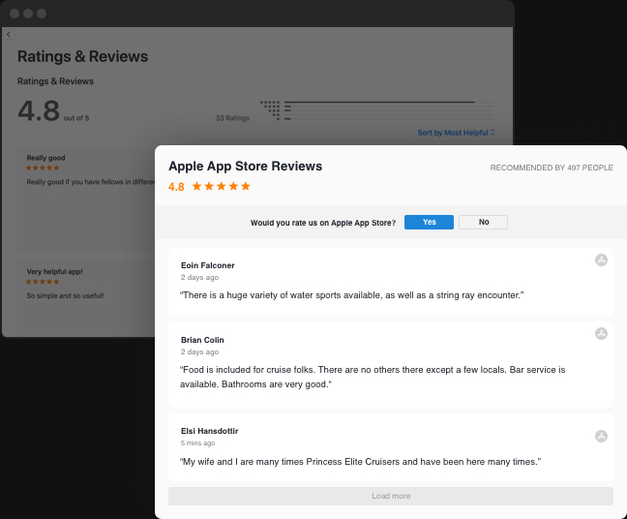Click the 33 Ratings count label
The image size is (627, 519).
[x=232, y=118]
